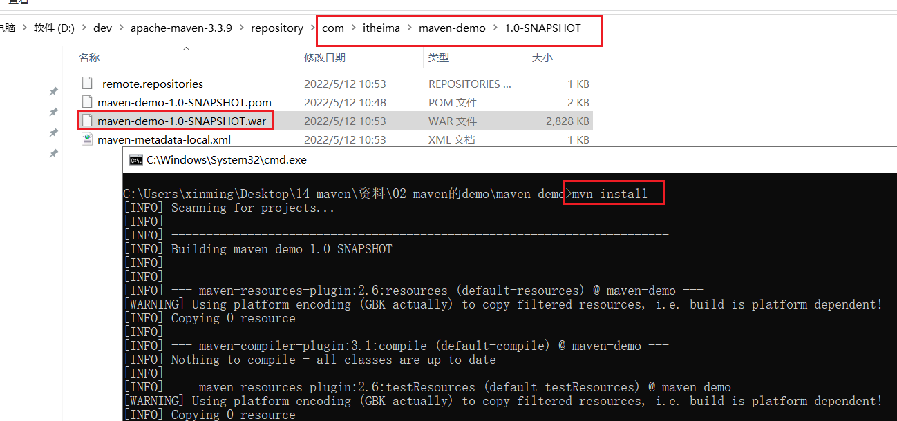
Task: Open the "com" folder breadcrumb
Action: click(x=333, y=28)
